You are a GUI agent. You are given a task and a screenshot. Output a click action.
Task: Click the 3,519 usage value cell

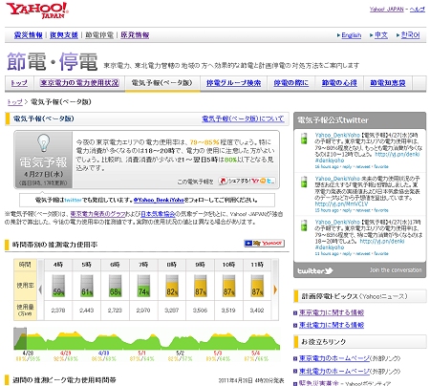(x=228, y=311)
